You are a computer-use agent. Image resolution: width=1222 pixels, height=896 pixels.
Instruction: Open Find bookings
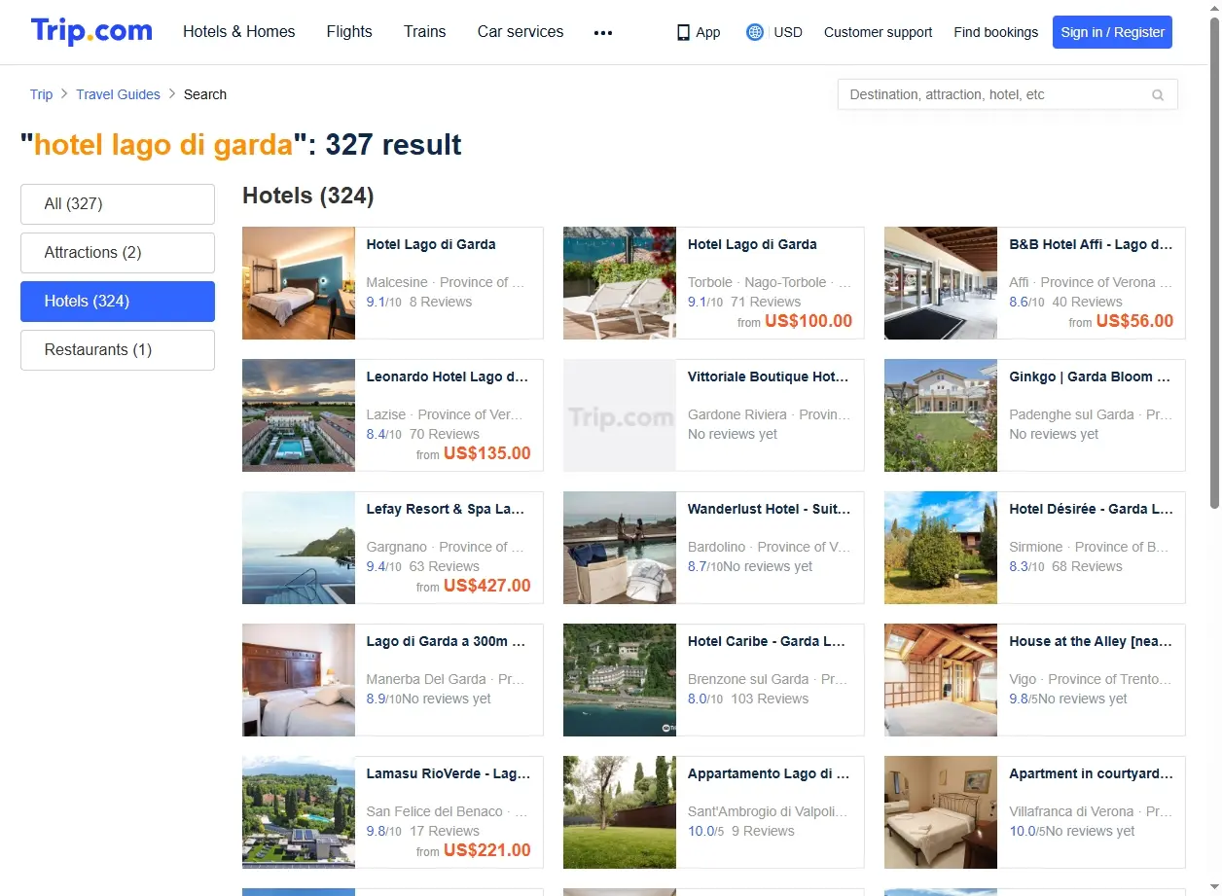(995, 32)
